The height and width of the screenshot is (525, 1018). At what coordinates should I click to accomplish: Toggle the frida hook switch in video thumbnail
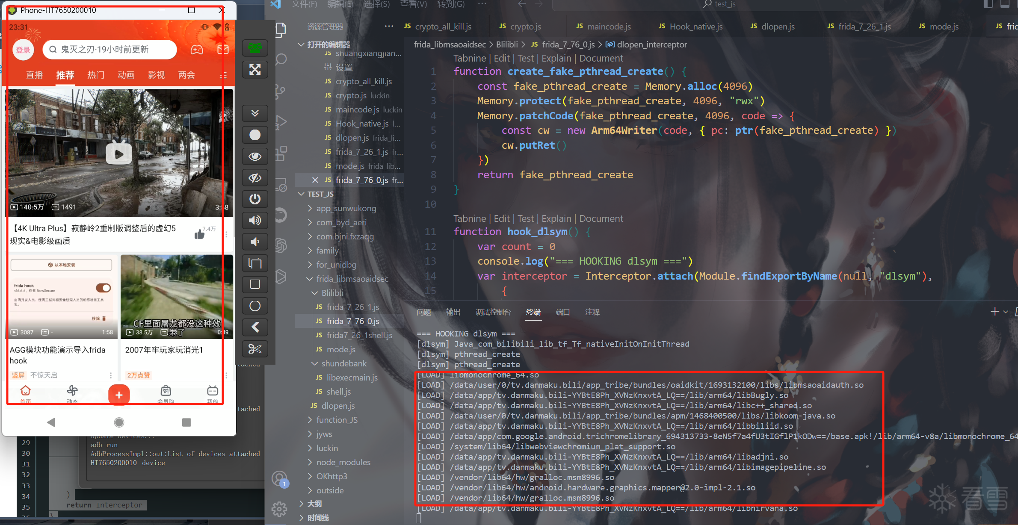click(x=103, y=288)
